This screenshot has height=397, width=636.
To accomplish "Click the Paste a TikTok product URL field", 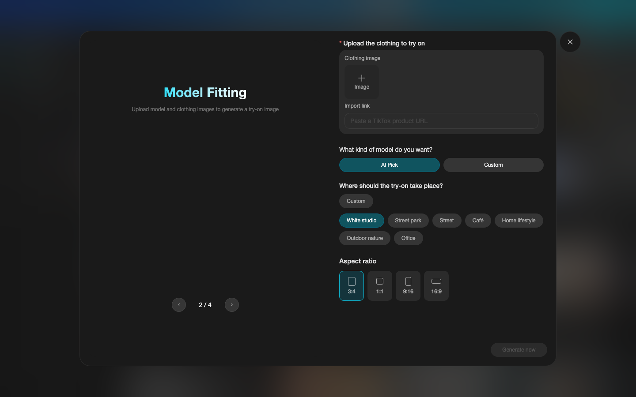I will coord(441,121).
